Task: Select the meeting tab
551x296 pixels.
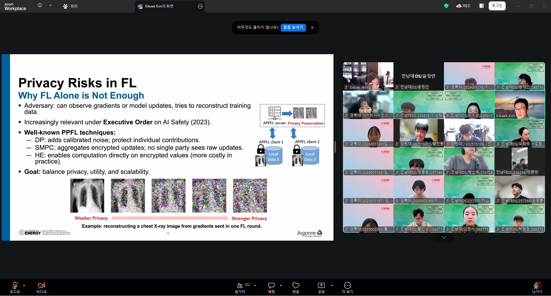Action: (71, 6)
